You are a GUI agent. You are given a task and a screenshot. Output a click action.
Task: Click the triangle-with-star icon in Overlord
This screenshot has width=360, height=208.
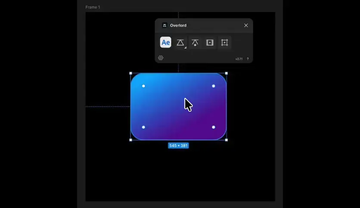[195, 43]
